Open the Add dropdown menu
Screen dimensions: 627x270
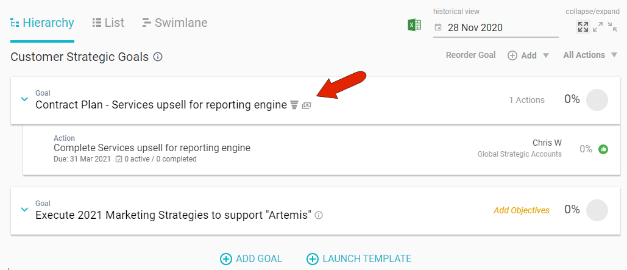point(528,55)
